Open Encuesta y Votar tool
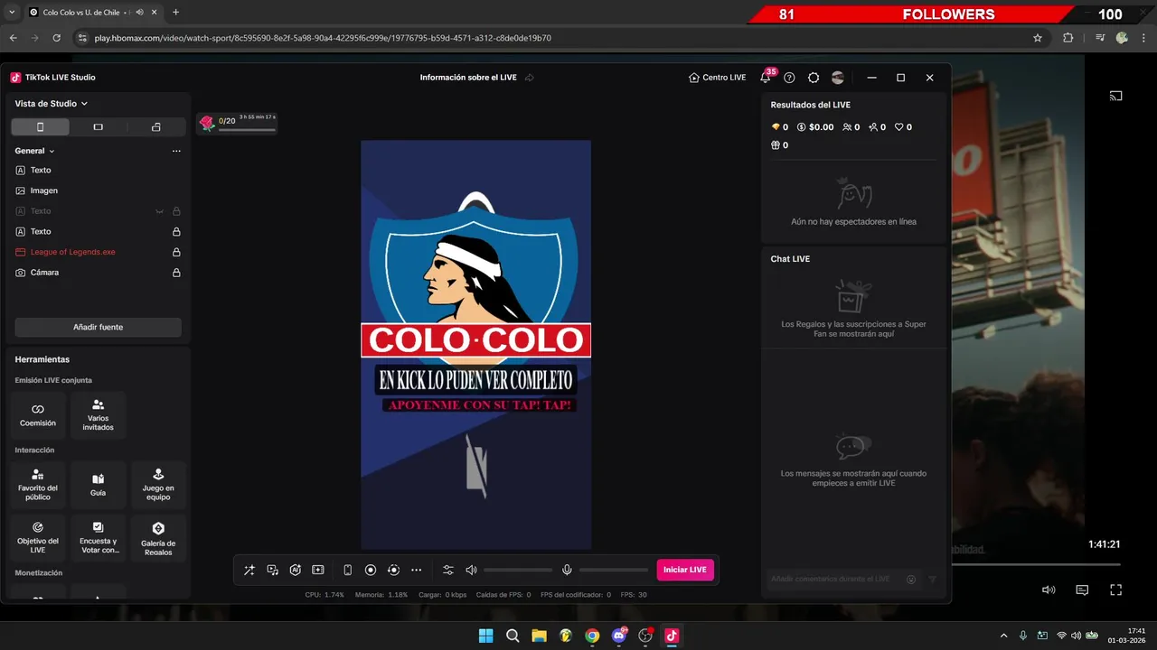 point(98,538)
